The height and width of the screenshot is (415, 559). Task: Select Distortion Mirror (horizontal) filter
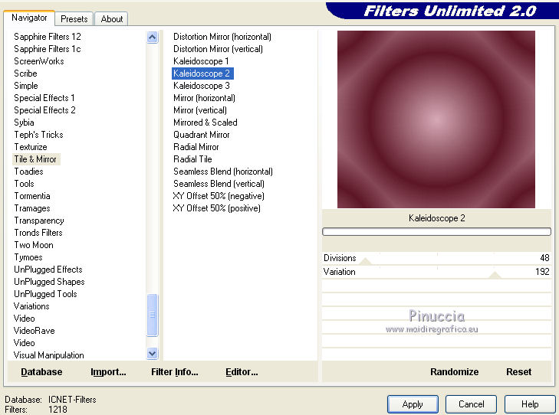[x=222, y=37]
